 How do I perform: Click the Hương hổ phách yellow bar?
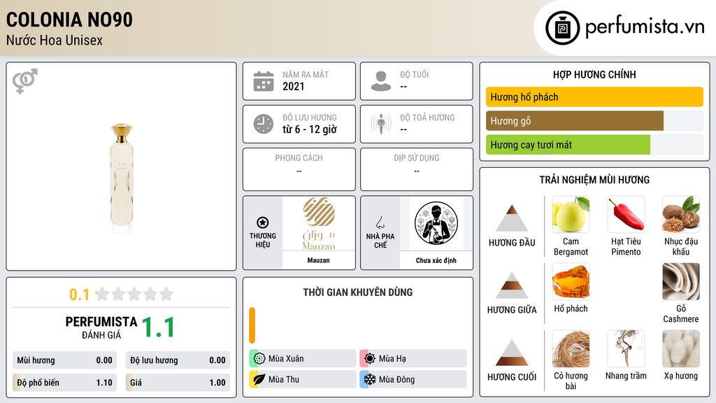click(594, 97)
